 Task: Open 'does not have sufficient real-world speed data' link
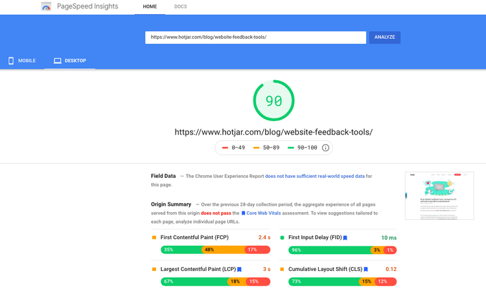click(315, 177)
